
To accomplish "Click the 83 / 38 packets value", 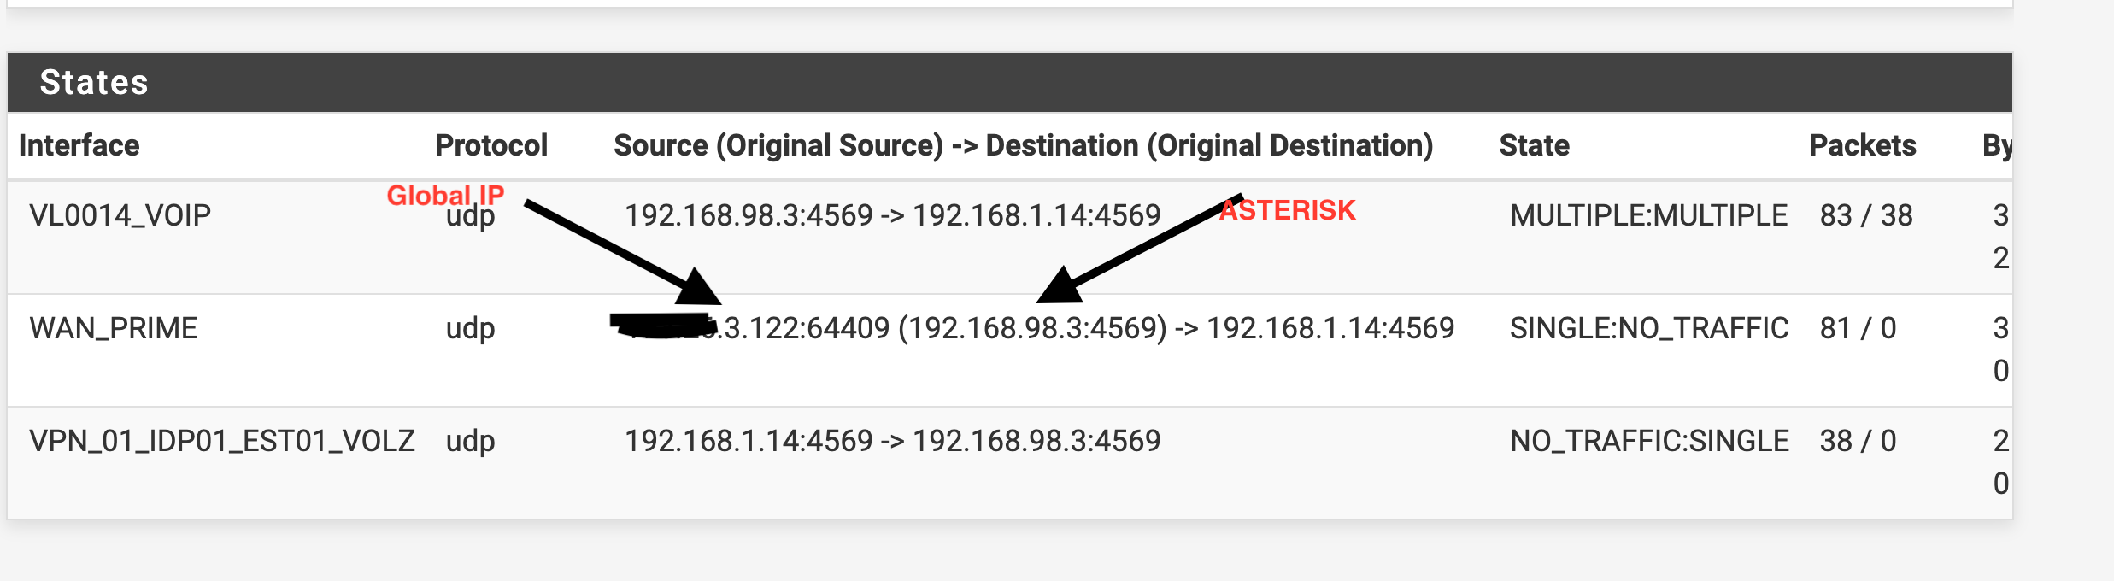I will (1866, 215).
